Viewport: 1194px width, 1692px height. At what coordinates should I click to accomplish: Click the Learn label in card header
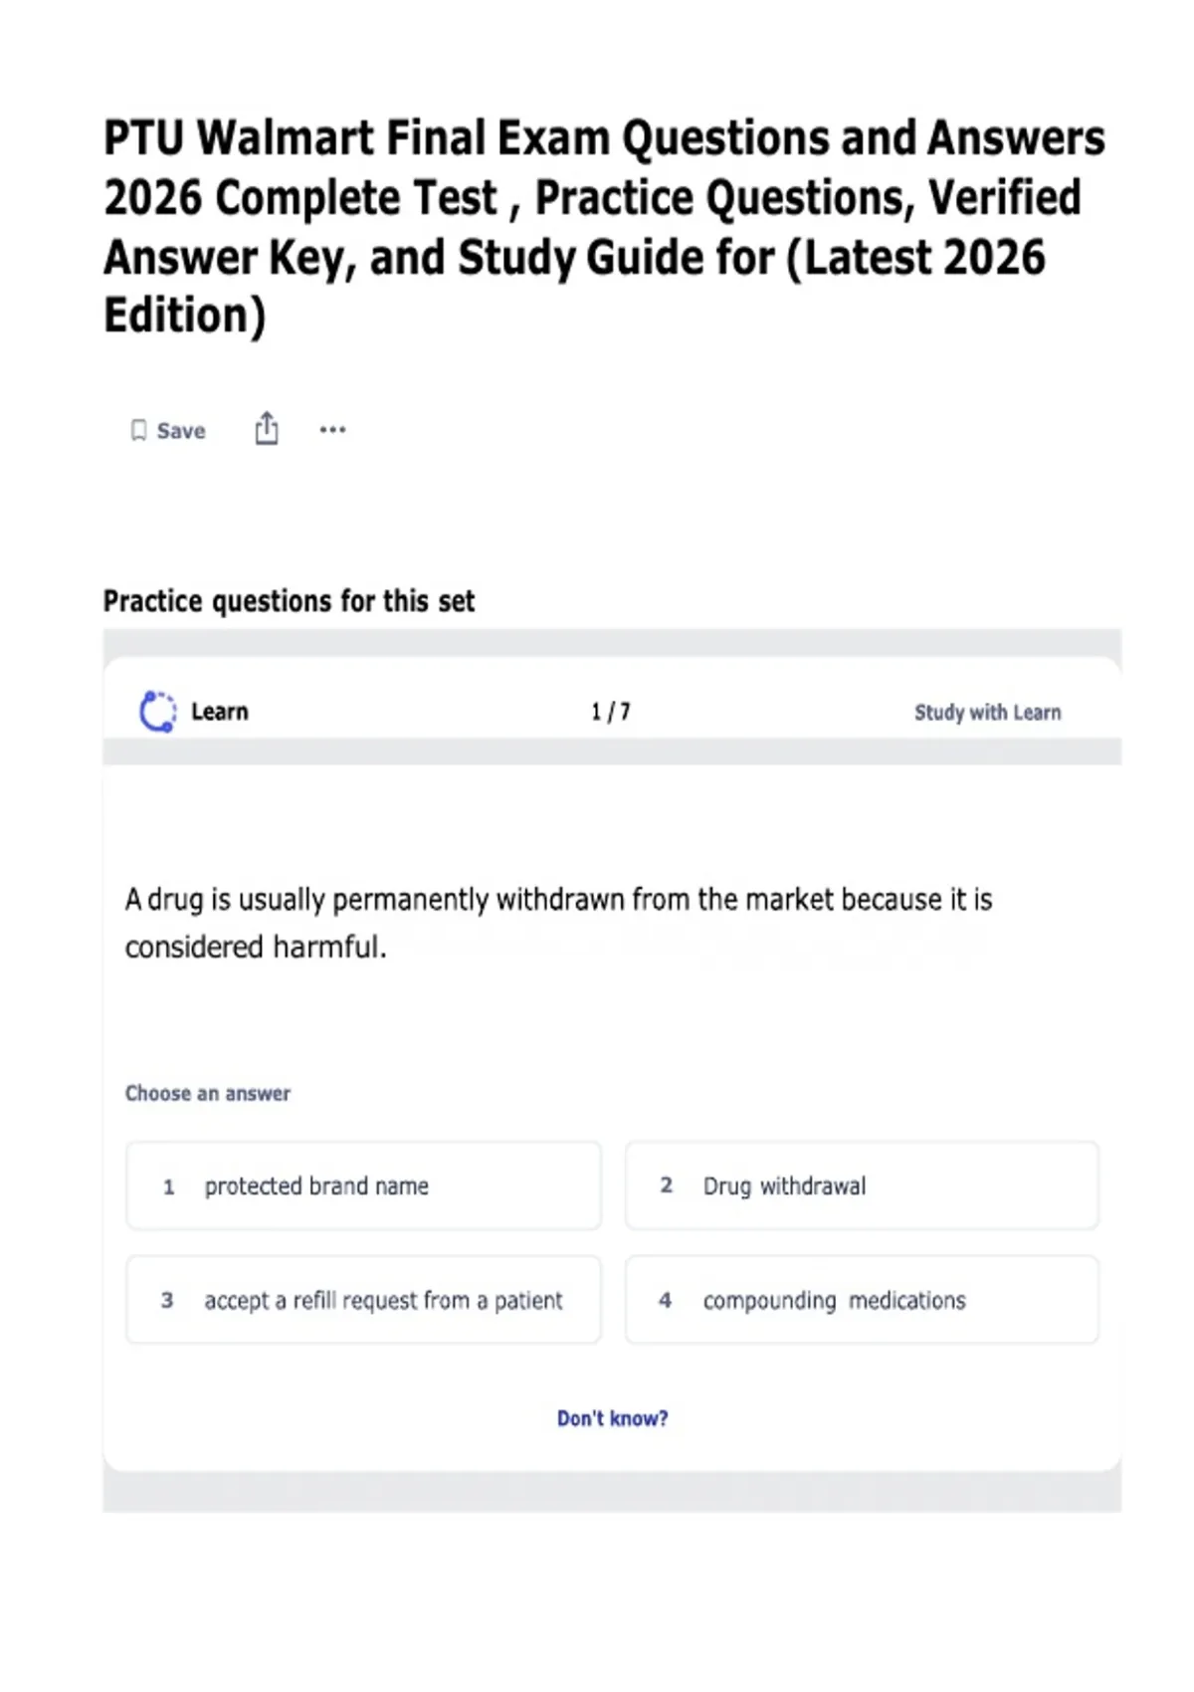click(x=220, y=712)
